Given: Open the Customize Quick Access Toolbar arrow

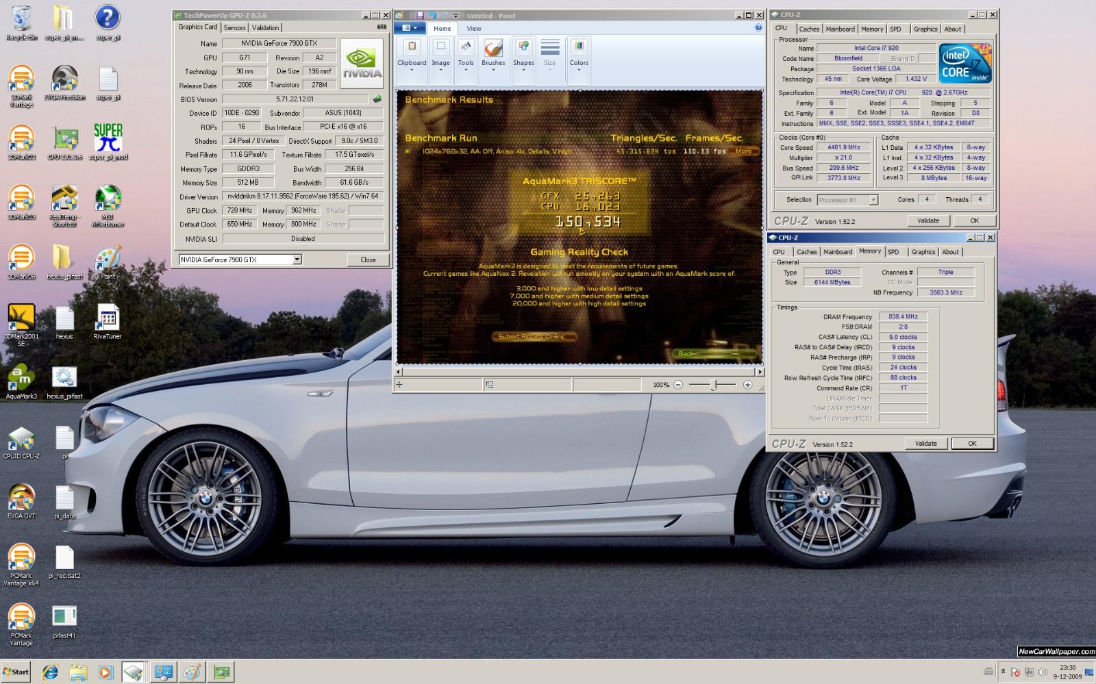Looking at the screenshot, I should pos(457,16).
